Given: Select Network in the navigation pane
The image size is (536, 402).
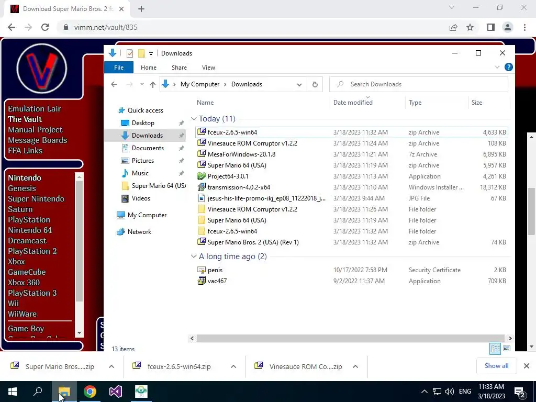Looking at the screenshot, I should [139, 232].
